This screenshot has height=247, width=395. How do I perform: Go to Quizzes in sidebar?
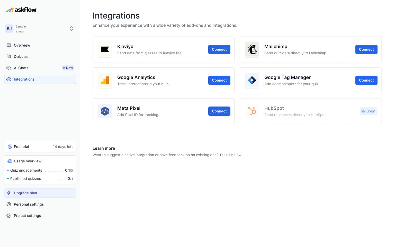point(40,57)
